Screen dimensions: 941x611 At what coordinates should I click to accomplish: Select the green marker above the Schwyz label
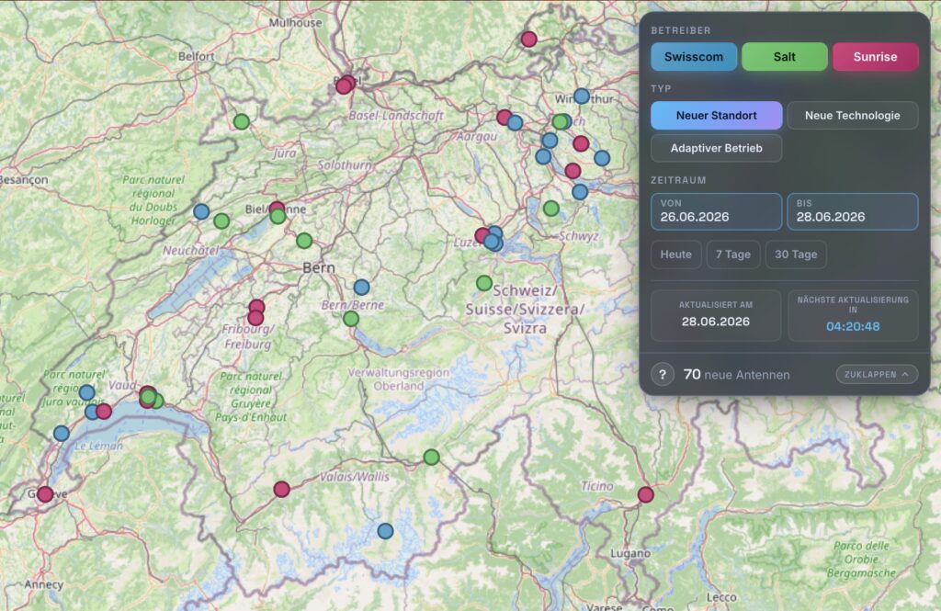551,209
